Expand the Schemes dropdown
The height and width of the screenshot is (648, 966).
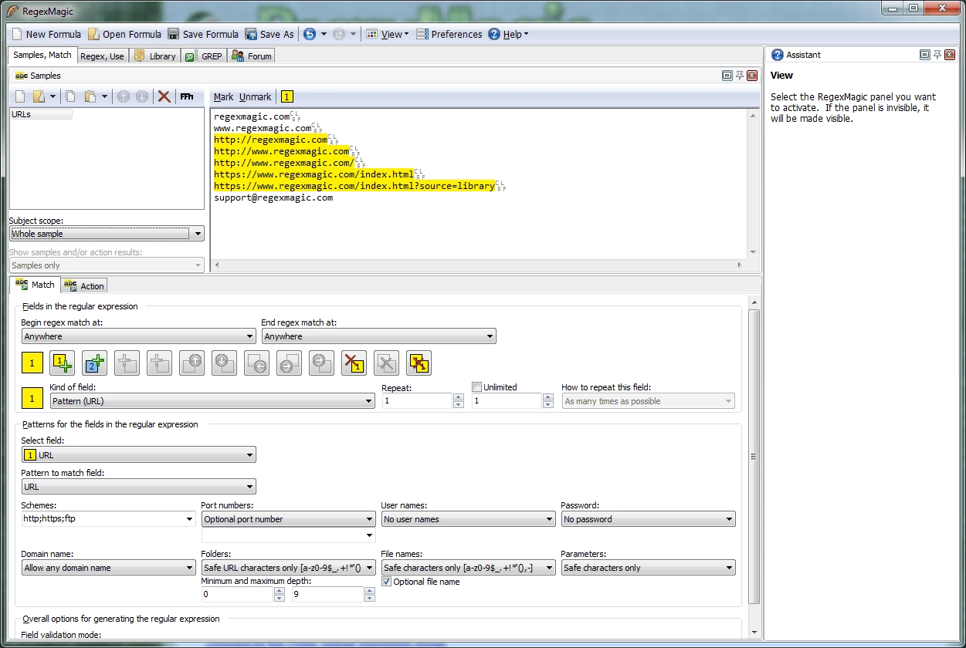(190, 519)
